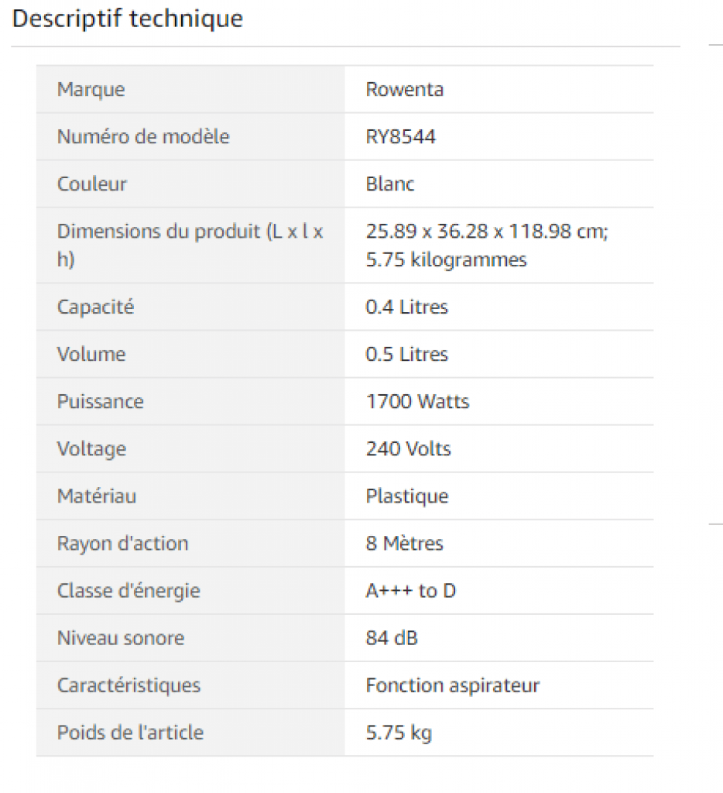The width and height of the screenshot is (723, 793).
Task: Click the Puissance label
Action: pyautogui.click(x=100, y=401)
